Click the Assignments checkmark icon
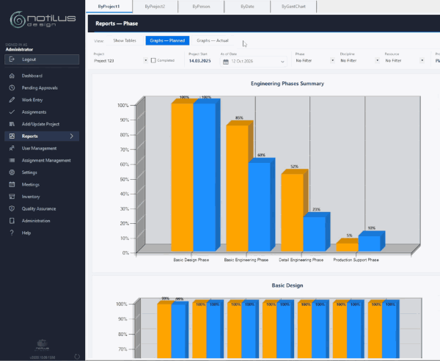 (12, 112)
